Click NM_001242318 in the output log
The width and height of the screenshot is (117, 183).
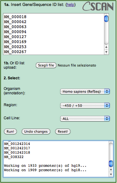pos(17,152)
